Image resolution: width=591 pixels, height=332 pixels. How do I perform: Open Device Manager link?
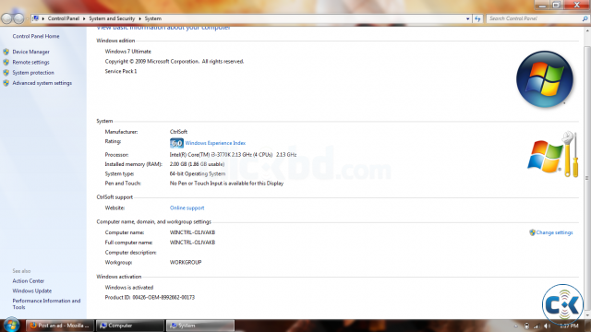30,52
